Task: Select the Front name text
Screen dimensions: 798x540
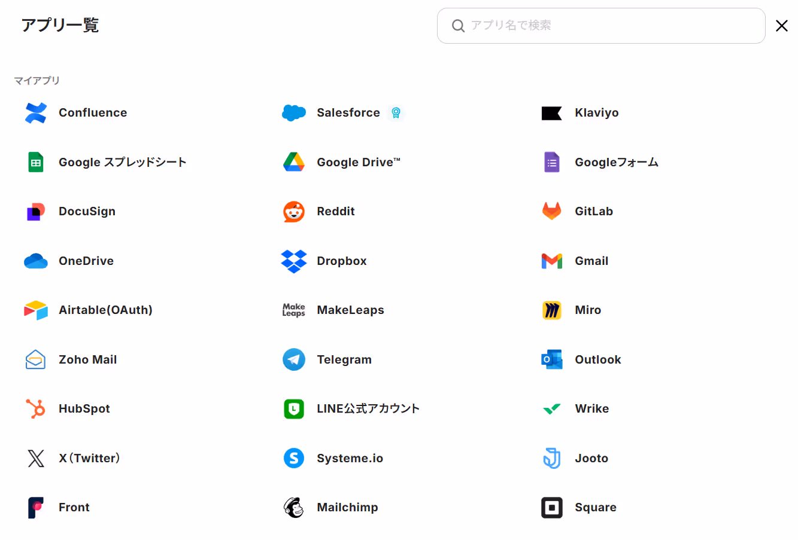Action: coord(74,508)
